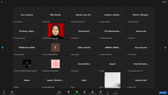Select the 'Gayatri' participant tile
The height and width of the screenshot is (95, 168).
tap(113, 64)
